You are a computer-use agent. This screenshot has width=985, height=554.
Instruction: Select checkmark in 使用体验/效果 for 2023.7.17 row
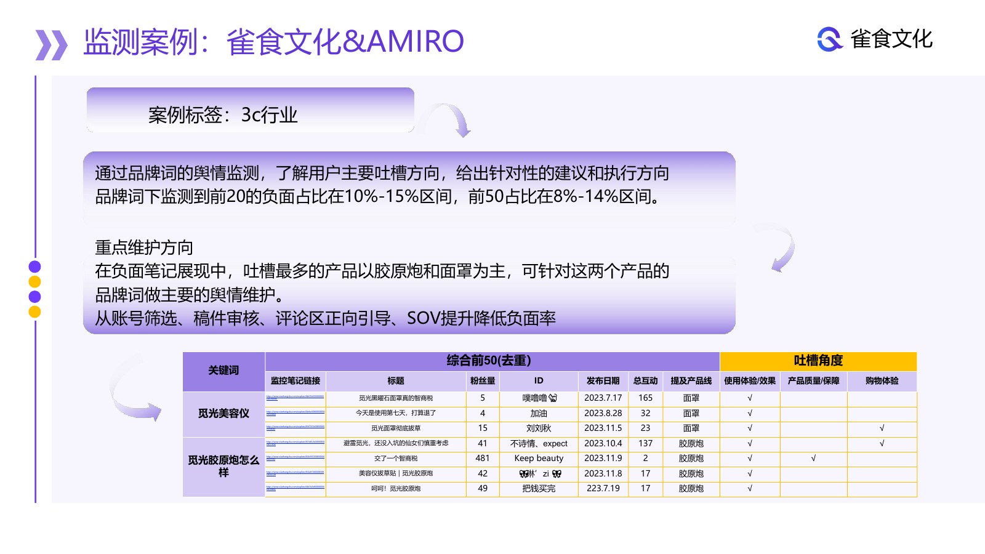(x=750, y=398)
